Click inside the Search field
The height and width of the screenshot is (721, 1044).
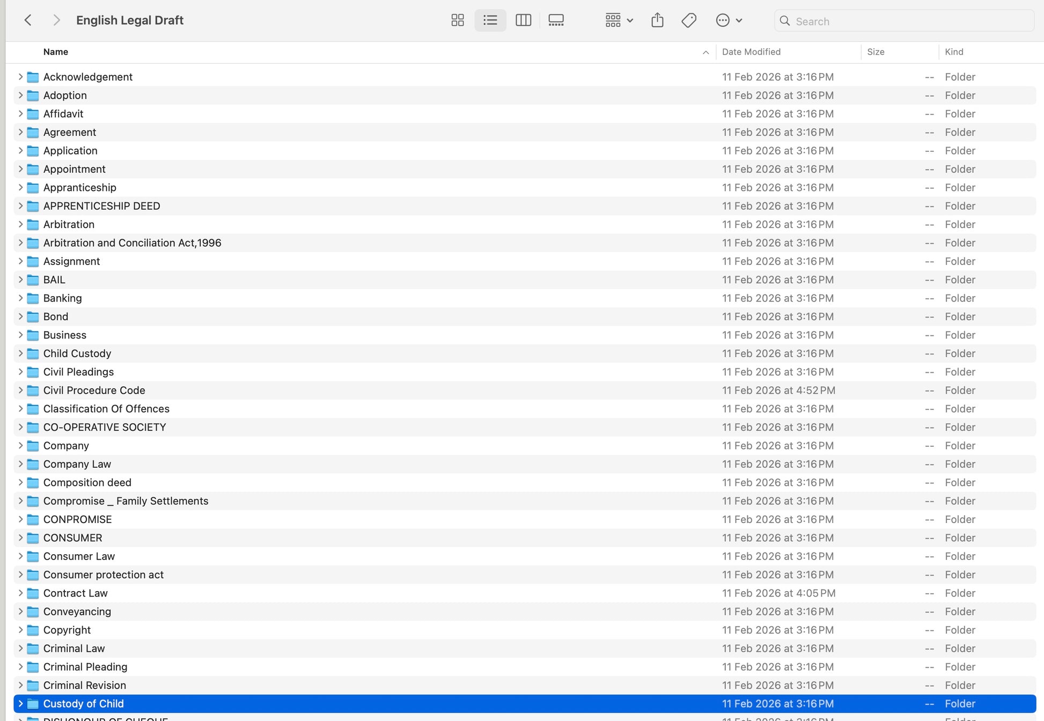(x=904, y=21)
